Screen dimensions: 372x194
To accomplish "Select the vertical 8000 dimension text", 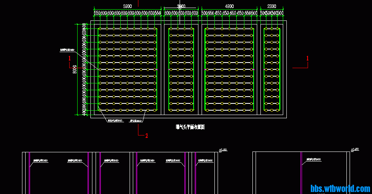I will coord(74,70).
